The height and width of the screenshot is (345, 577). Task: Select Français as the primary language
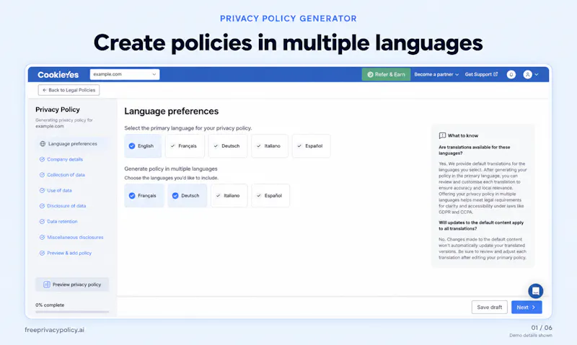tap(185, 146)
